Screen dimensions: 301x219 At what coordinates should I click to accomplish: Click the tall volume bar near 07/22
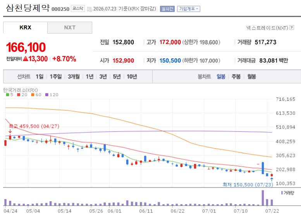coord(263,198)
